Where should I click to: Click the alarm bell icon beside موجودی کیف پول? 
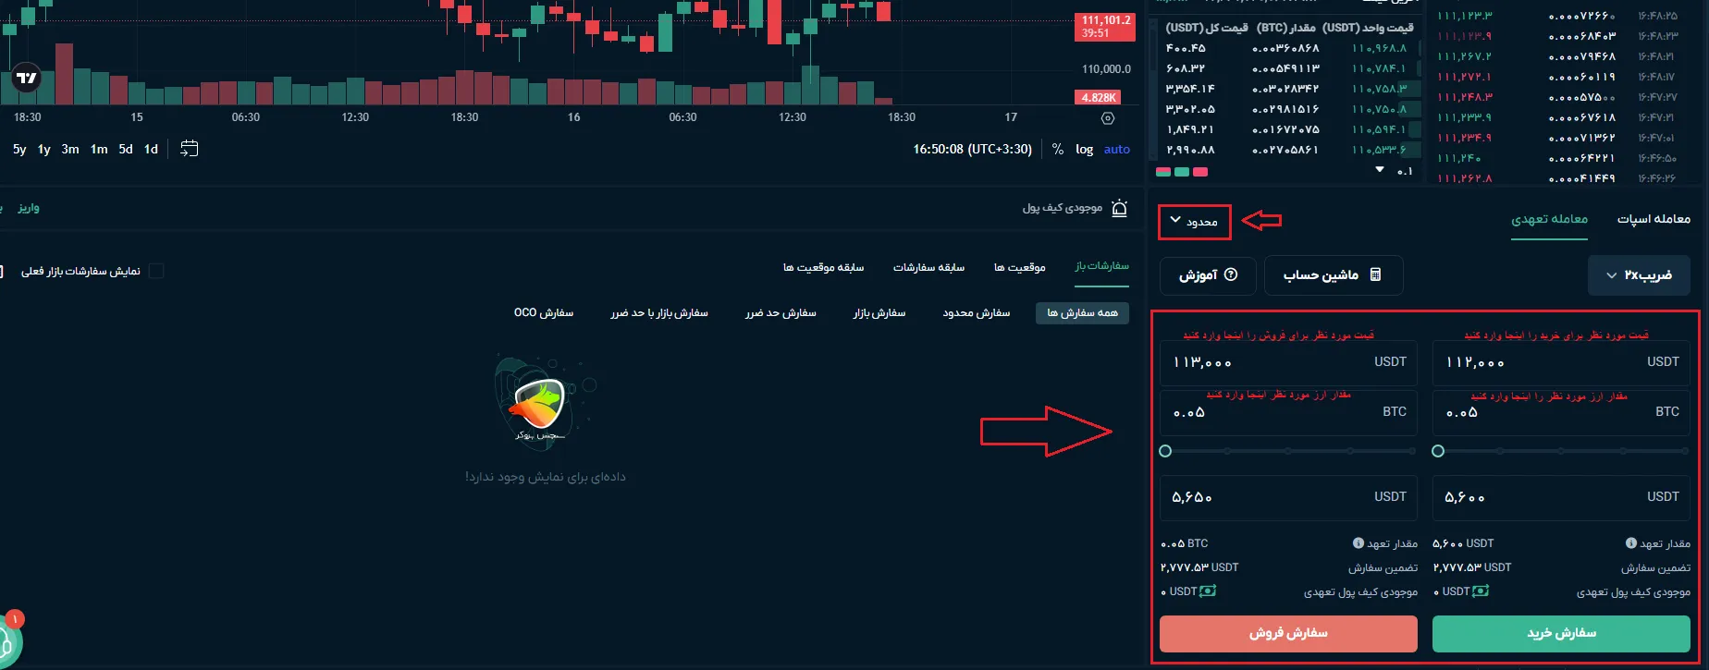tap(1119, 208)
